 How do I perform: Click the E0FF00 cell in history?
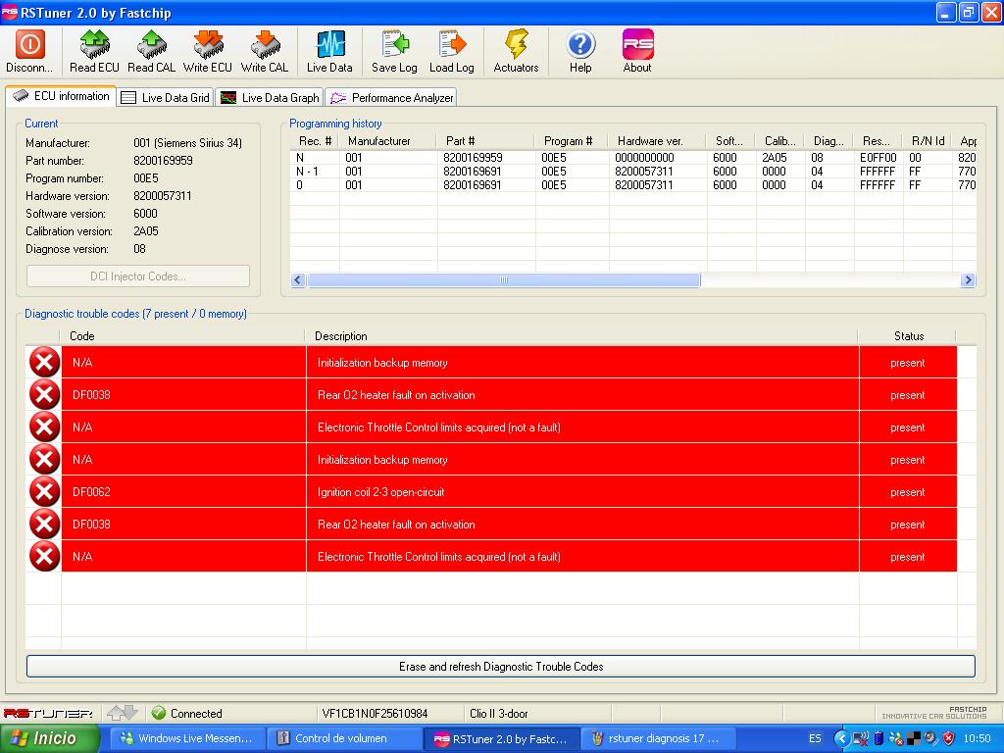coord(878,158)
